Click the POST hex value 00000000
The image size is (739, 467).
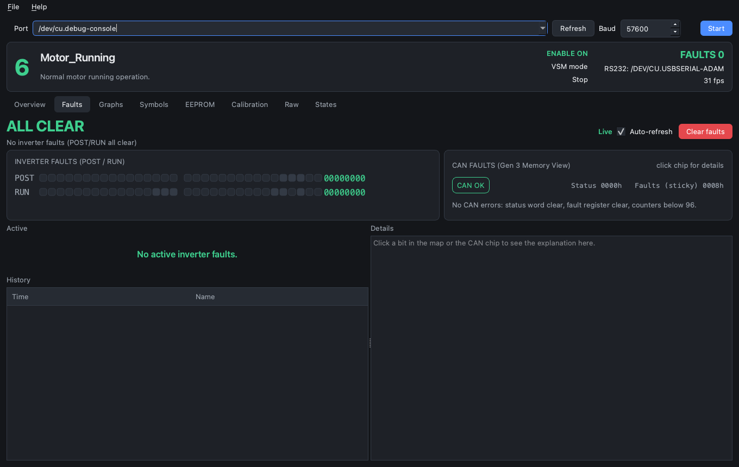pyautogui.click(x=345, y=178)
